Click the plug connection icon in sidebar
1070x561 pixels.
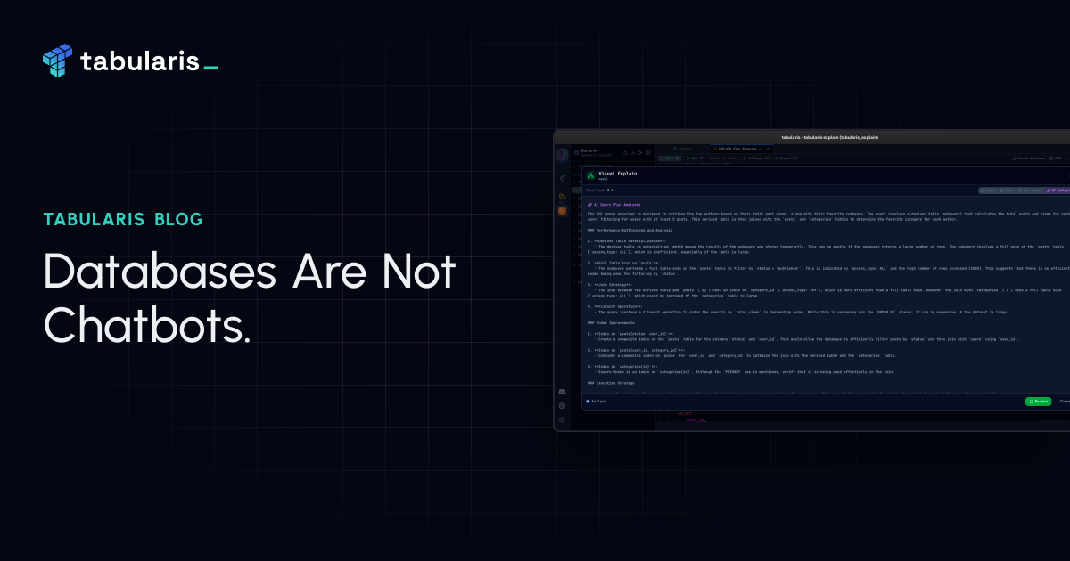tap(562, 178)
